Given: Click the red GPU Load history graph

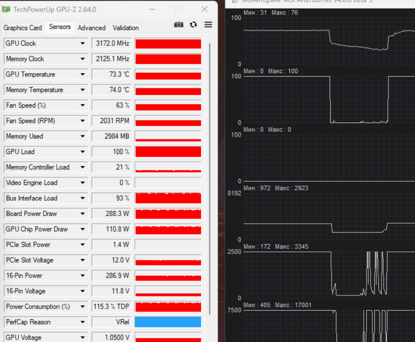Looking at the screenshot, I should pyautogui.click(x=168, y=152).
